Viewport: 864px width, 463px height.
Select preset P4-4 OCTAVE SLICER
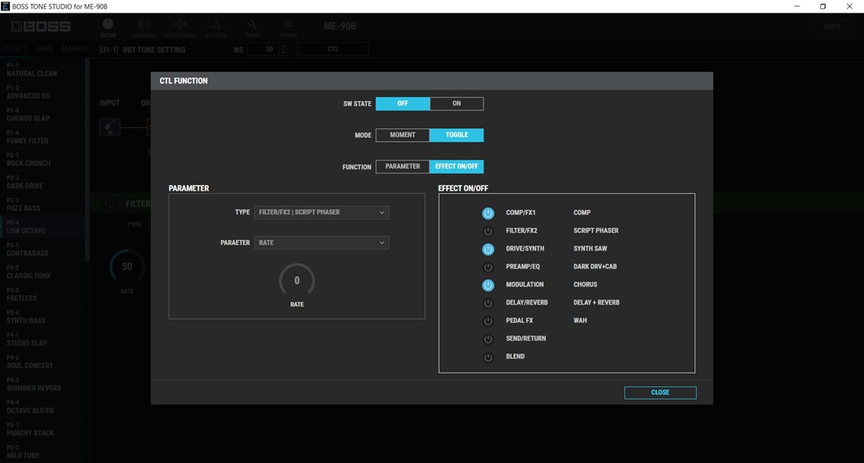pos(42,406)
